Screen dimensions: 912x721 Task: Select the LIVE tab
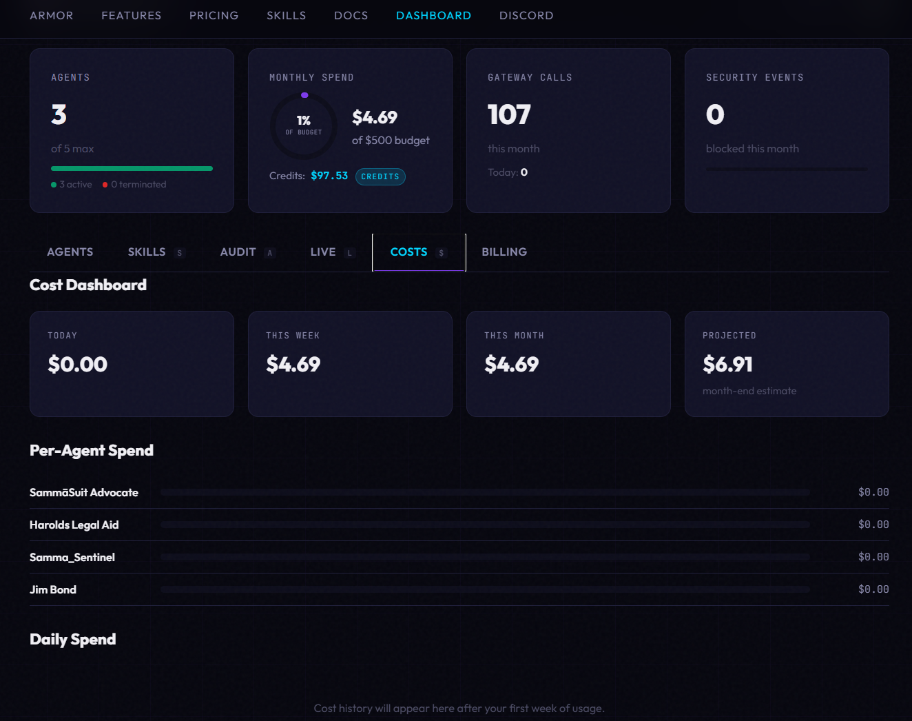point(322,252)
